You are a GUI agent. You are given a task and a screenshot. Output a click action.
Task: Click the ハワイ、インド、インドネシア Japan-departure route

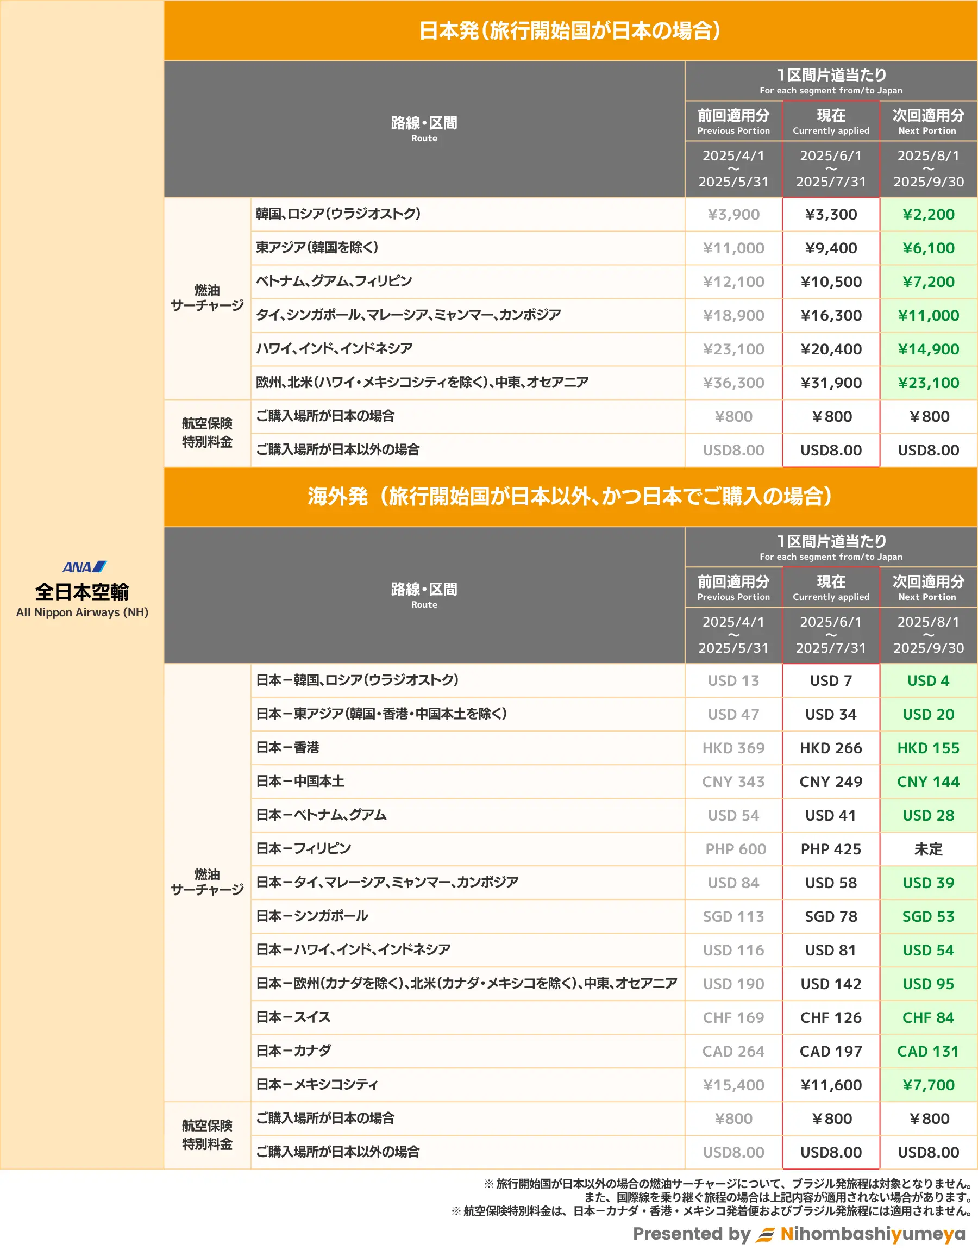click(x=334, y=349)
